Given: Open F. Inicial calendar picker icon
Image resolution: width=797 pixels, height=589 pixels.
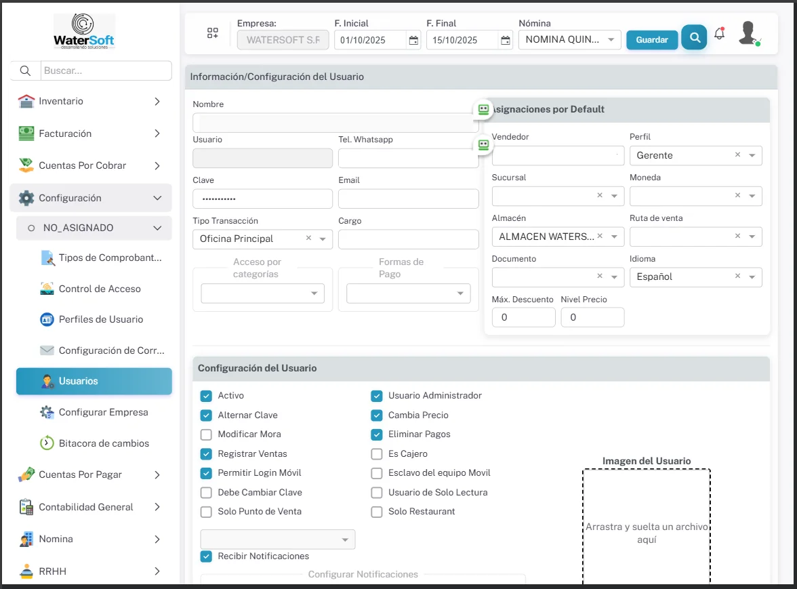Looking at the screenshot, I should click(x=413, y=40).
